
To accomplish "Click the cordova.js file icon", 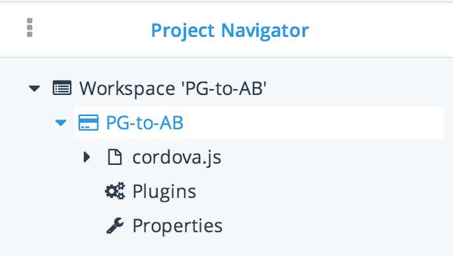I will 115,157.
